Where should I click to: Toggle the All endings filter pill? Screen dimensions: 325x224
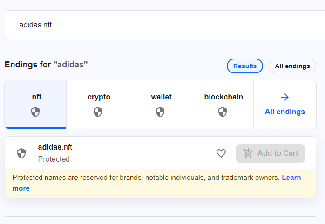pos(292,66)
